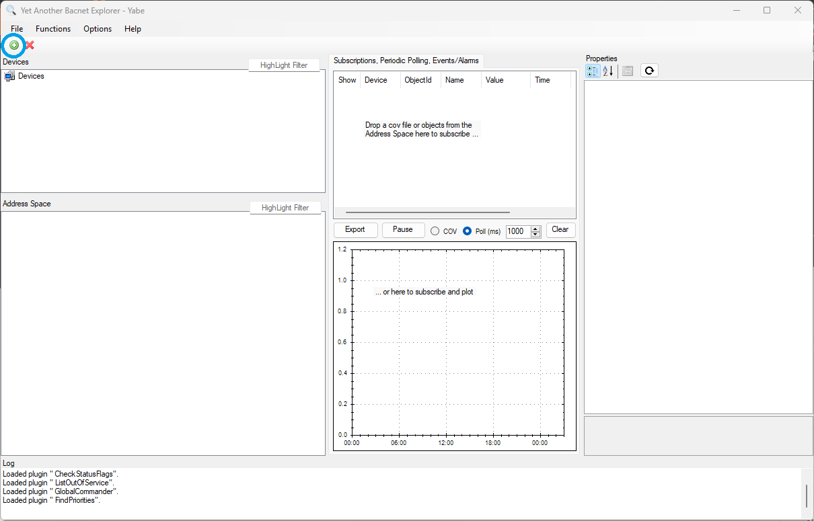Sort Properties alphabetically
Screen dimensions: 814x521
coord(607,71)
